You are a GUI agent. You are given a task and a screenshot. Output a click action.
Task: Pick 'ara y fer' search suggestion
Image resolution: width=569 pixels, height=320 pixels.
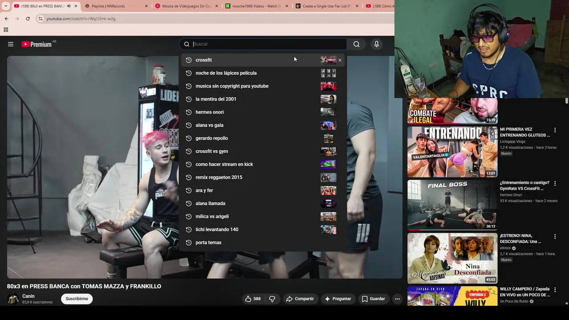(262, 190)
